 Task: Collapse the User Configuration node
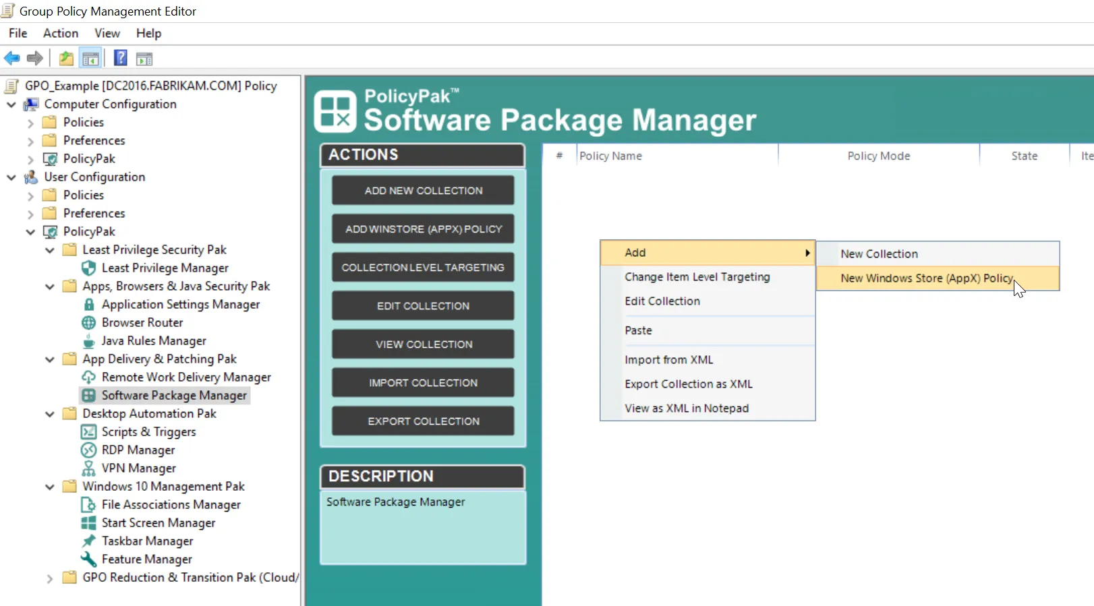tap(11, 177)
